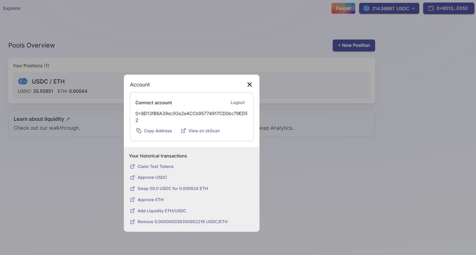Click the Pools Overview title
This screenshot has height=255, width=476.
tap(32, 45)
